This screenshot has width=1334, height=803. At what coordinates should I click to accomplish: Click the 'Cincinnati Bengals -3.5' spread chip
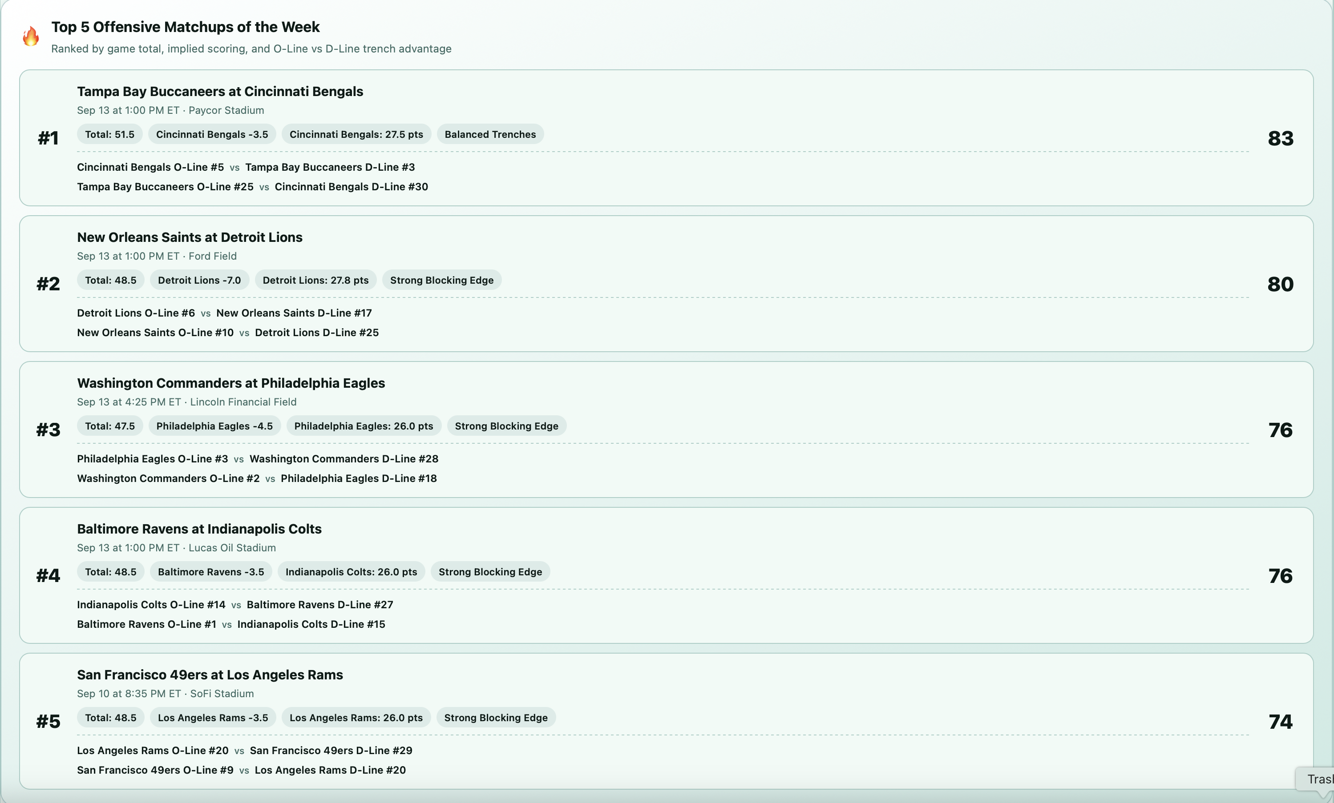pos(212,134)
